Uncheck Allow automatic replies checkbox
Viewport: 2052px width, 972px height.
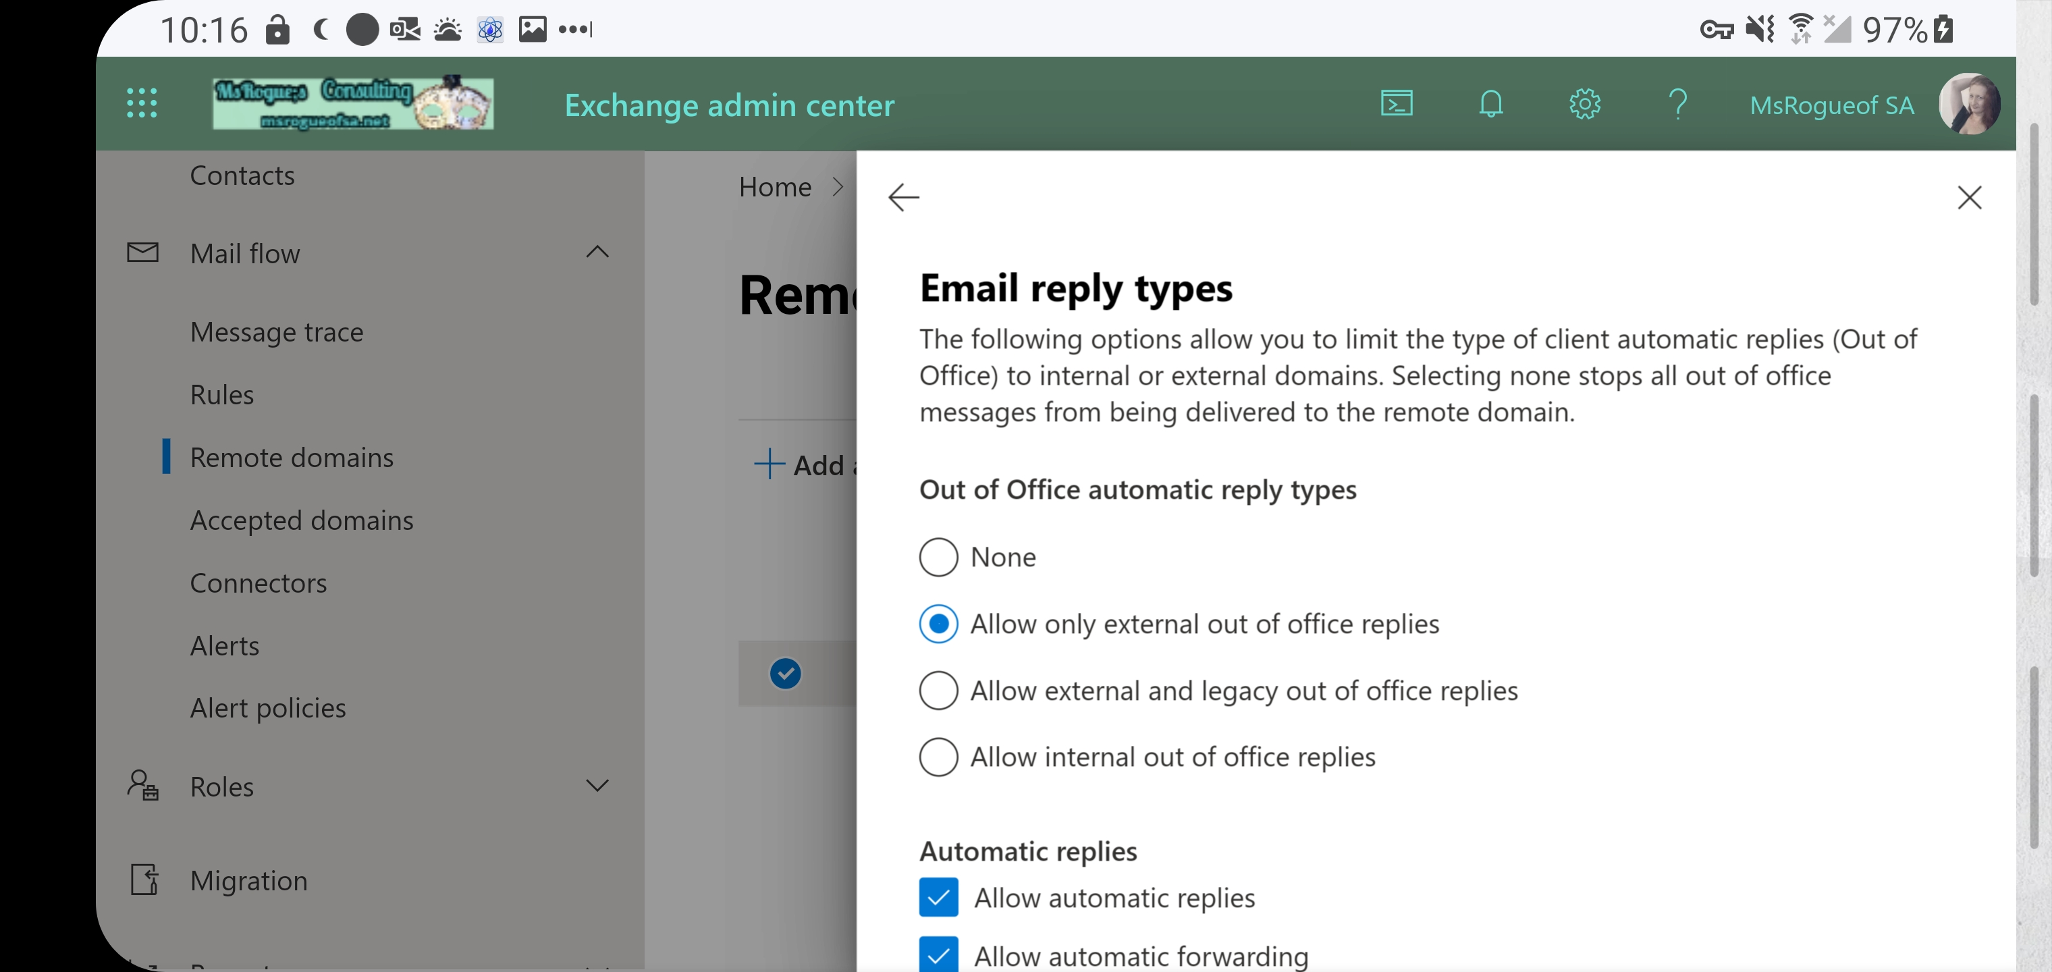(938, 898)
